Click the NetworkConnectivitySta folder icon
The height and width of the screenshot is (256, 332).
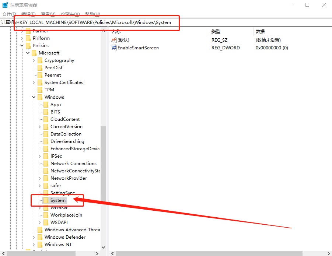coord(46,171)
